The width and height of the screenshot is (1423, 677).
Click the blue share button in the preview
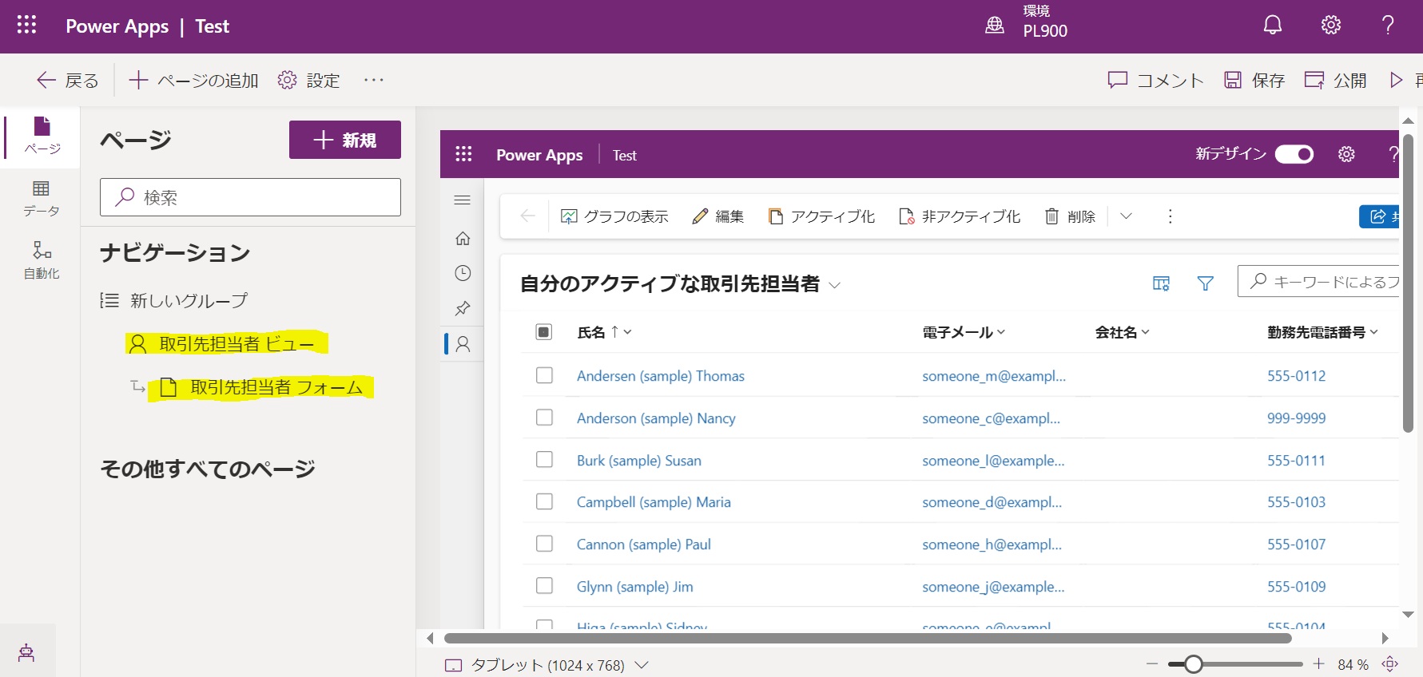pyautogui.click(x=1380, y=216)
